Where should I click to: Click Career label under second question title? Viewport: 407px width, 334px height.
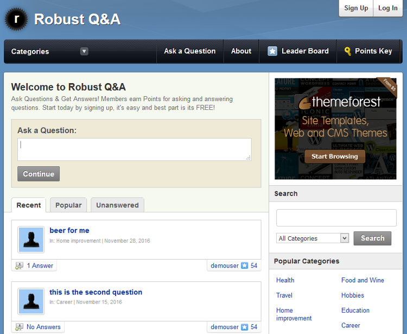click(x=65, y=302)
